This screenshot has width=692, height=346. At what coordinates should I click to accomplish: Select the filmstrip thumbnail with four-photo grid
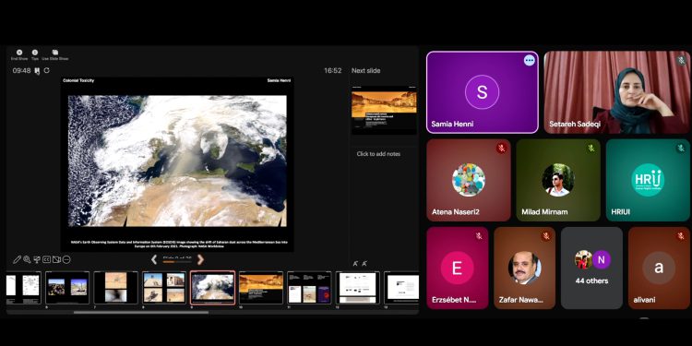(164, 288)
